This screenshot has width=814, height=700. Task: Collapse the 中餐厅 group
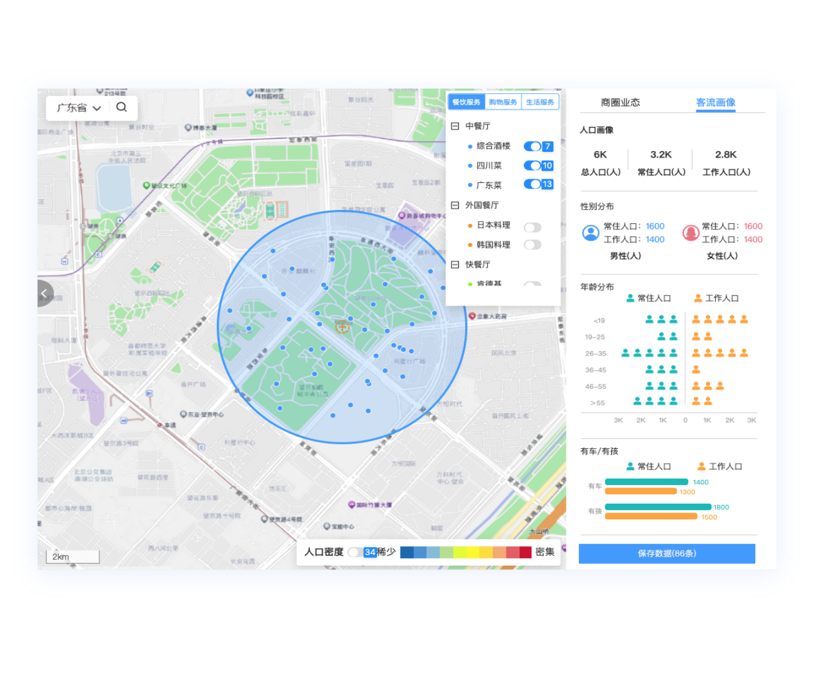pyautogui.click(x=455, y=126)
